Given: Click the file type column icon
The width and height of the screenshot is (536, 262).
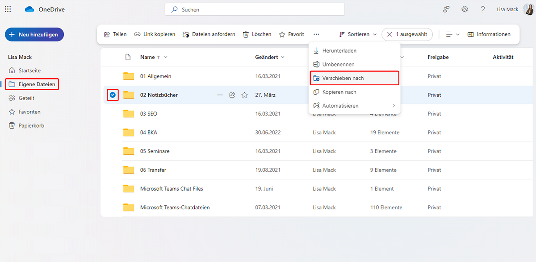Looking at the screenshot, I should coord(128,57).
